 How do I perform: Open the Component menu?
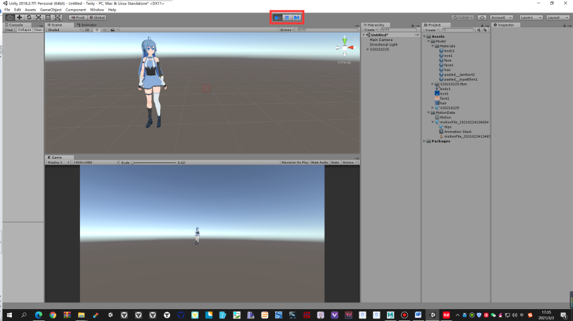(75, 10)
